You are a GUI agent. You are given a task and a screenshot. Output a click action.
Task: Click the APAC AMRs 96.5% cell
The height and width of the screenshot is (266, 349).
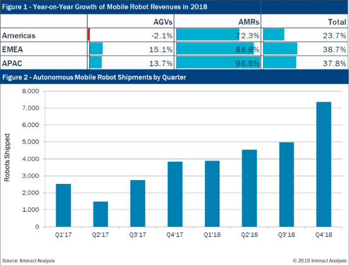(x=218, y=63)
